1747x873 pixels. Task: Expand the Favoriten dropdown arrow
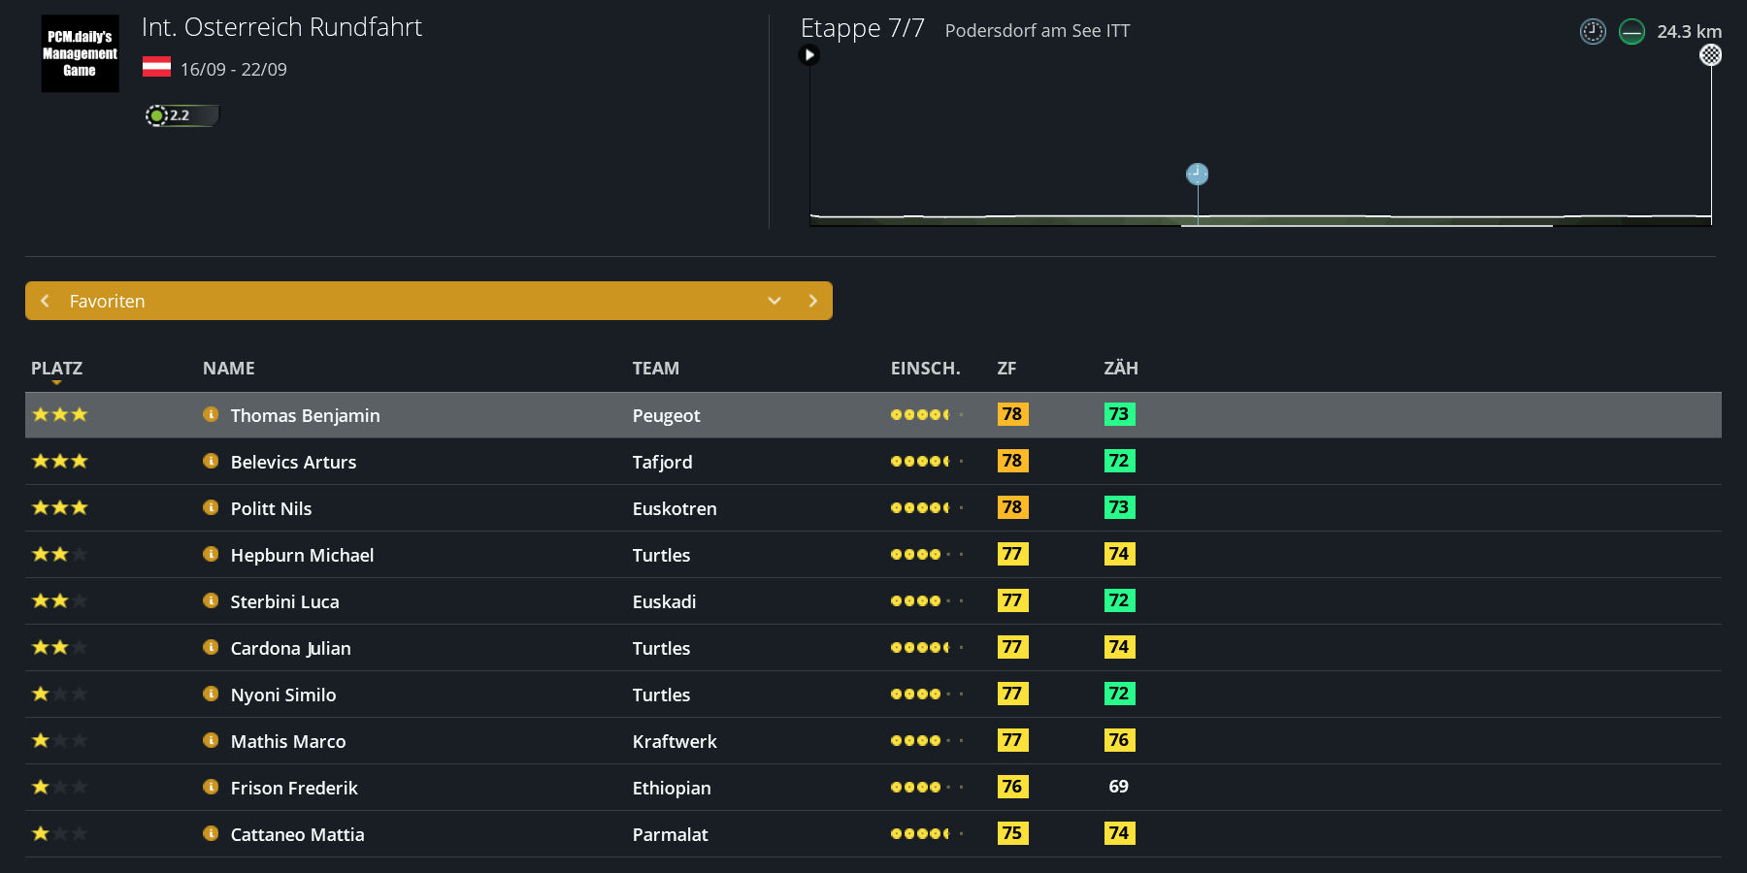[x=774, y=301]
